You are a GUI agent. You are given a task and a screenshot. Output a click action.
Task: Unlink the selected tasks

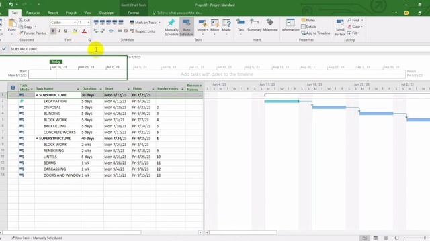(126, 31)
